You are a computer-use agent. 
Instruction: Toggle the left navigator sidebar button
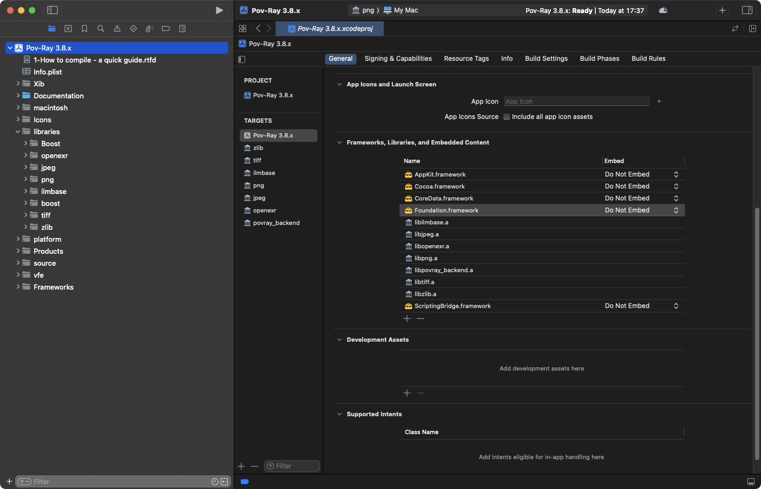click(x=53, y=10)
